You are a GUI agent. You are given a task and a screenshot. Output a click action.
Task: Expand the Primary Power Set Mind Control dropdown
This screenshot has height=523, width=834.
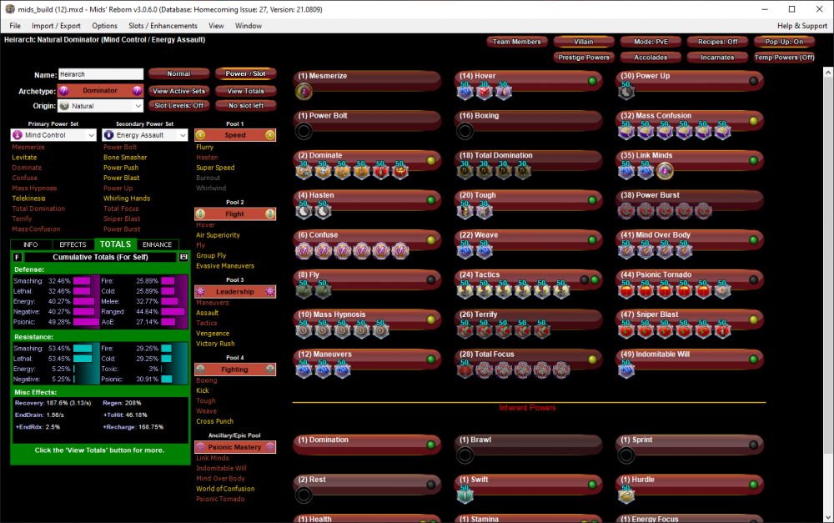[53, 135]
